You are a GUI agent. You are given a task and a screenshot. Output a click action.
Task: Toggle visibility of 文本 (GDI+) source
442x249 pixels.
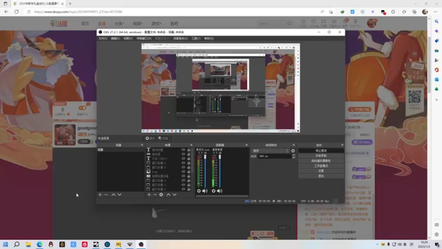(183, 159)
